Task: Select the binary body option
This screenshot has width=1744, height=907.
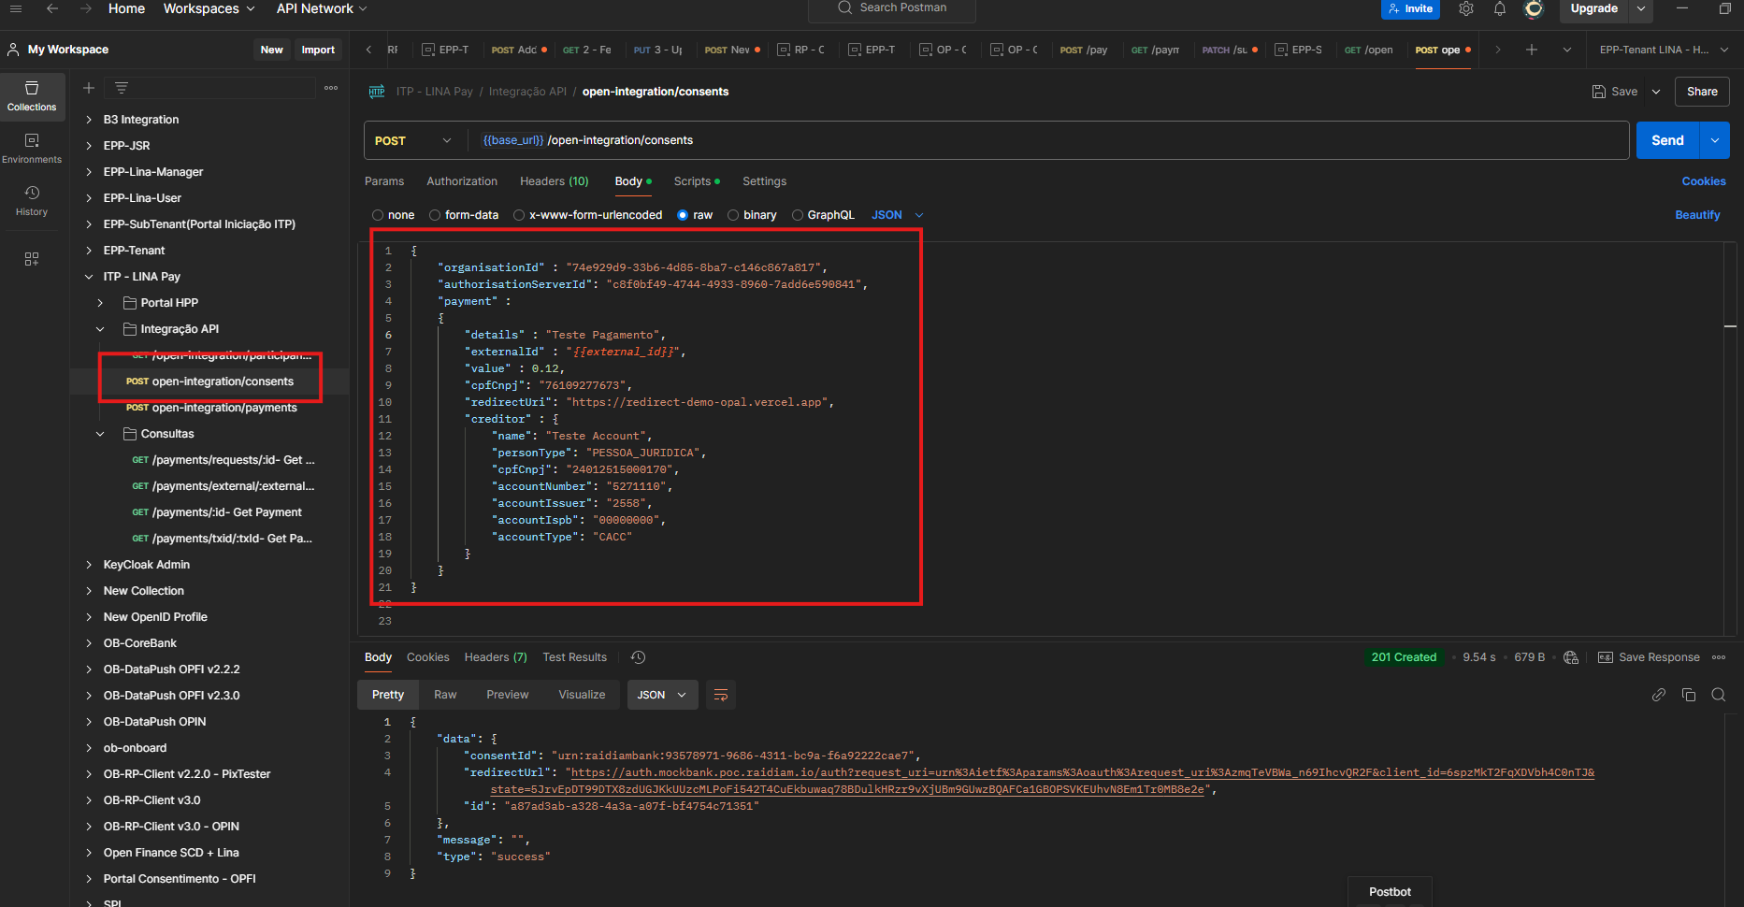Action: pyautogui.click(x=733, y=215)
